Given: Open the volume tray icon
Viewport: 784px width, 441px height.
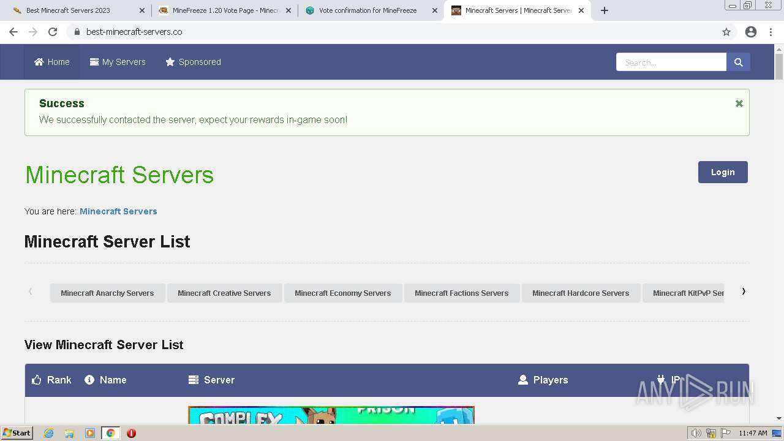Looking at the screenshot, I should [696, 433].
